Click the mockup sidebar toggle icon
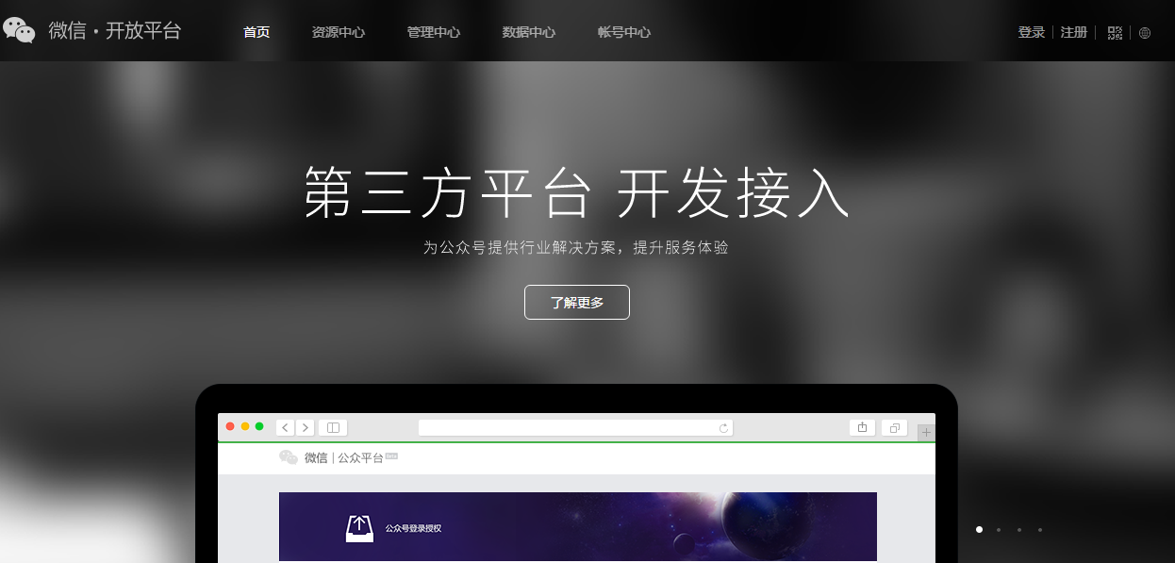This screenshot has height=563, width=1175. [x=333, y=428]
